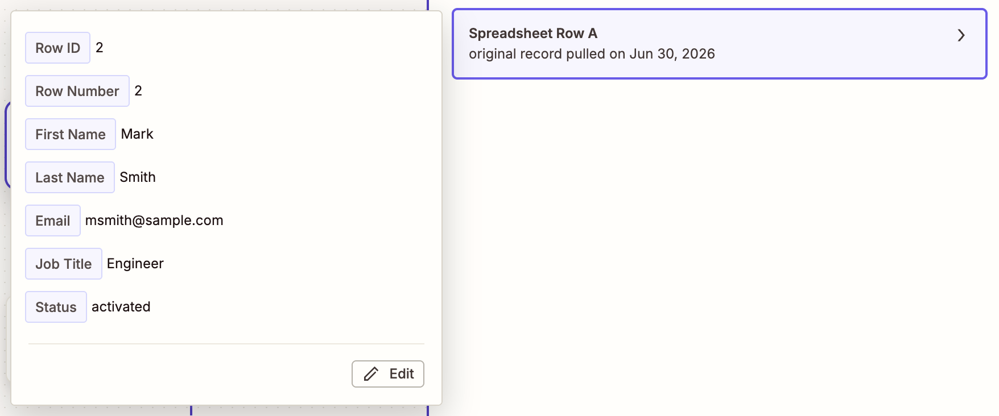Click the Spreadsheet Row A title text
999x416 pixels.
(x=533, y=34)
